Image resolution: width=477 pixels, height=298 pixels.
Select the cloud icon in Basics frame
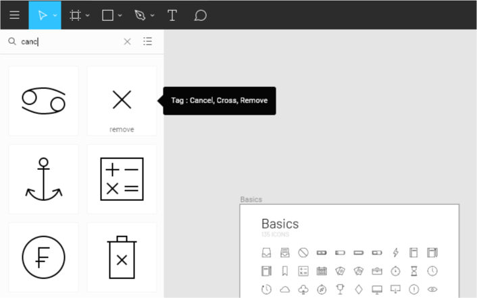tap(284, 289)
